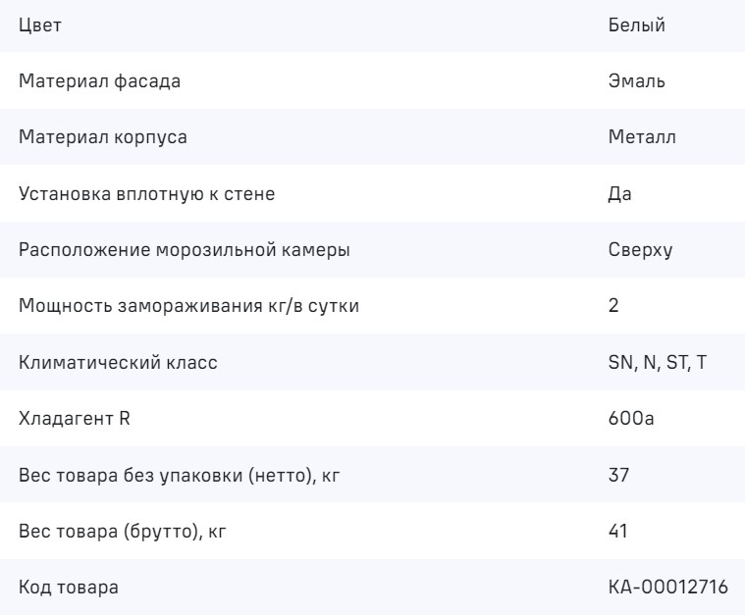Click the 'Код товара' label
The width and height of the screenshot is (745, 615).
[x=70, y=589]
